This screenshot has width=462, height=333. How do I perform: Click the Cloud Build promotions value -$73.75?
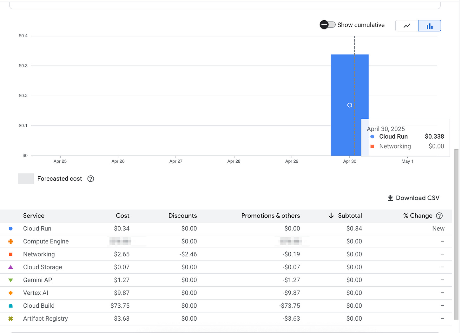point(289,306)
